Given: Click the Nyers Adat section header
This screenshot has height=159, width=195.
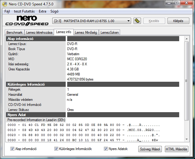Looking at the screenshot, I should pyautogui.click(x=36, y=115).
